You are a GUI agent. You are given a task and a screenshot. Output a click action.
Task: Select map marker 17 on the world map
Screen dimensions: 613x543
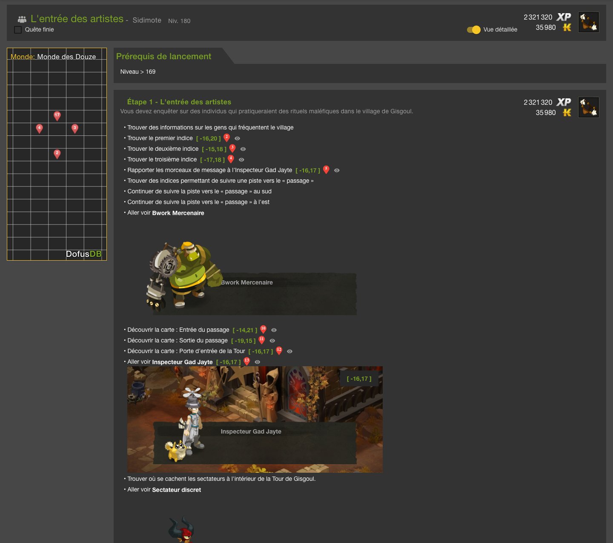57,116
